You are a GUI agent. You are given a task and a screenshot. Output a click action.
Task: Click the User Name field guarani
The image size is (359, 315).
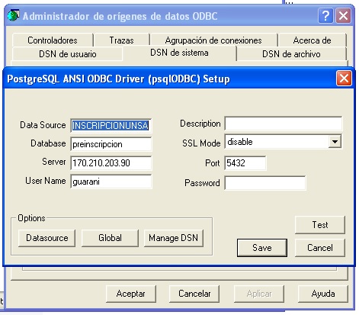[x=111, y=182]
